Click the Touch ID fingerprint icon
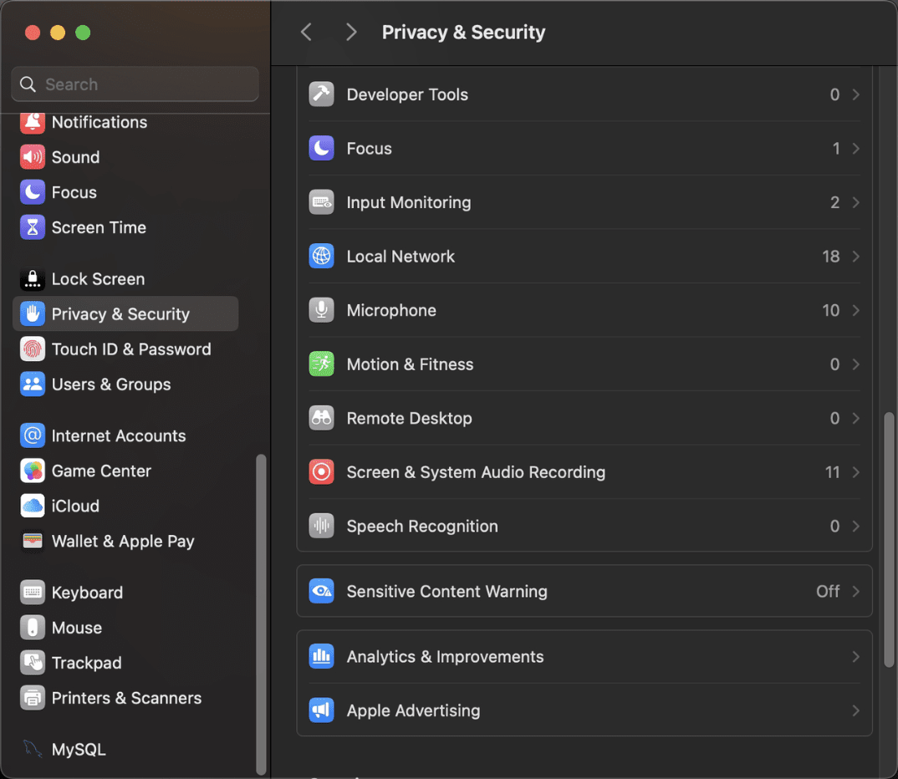The width and height of the screenshot is (898, 779). coord(33,349)
